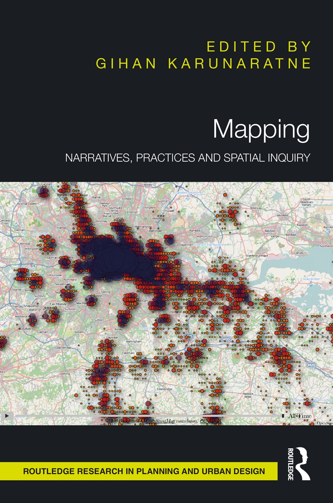Click the Stanford Le Hope label
The height and width of the screenshot is (503, 333).
point(257,256)
